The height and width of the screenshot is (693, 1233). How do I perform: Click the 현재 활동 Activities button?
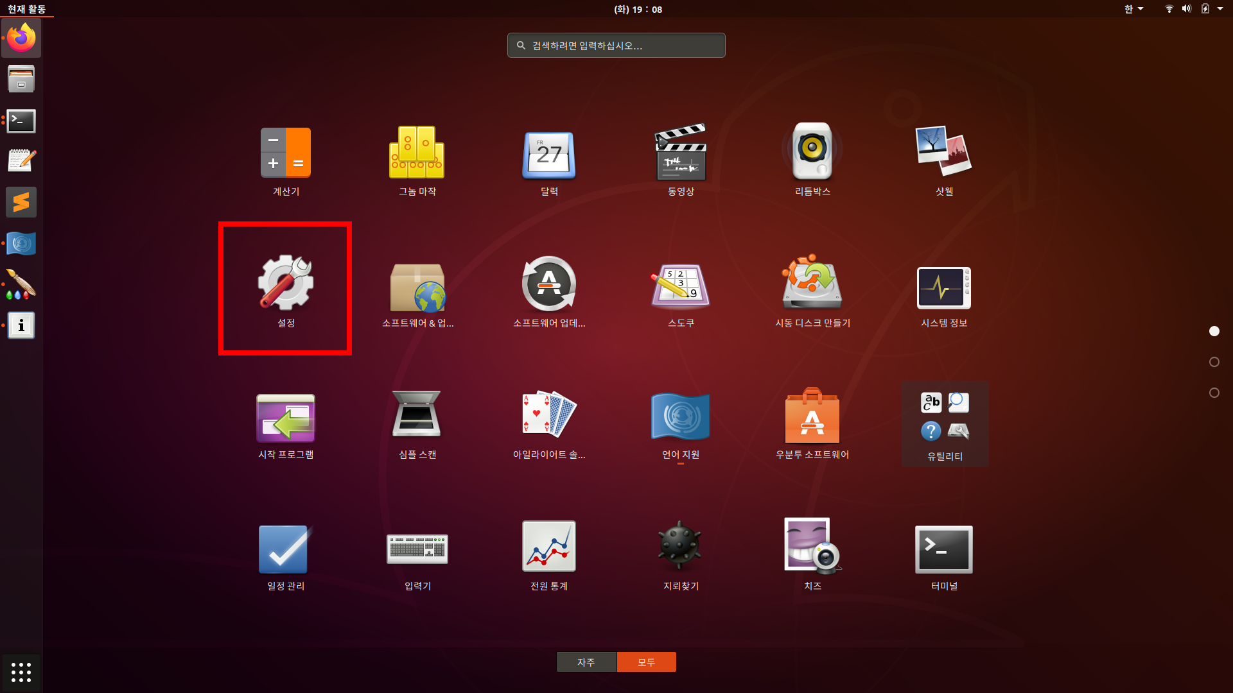(27, 9)
